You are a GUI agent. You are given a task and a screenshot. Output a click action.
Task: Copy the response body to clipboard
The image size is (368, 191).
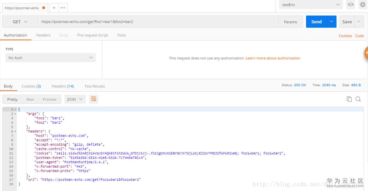point(349,99)
